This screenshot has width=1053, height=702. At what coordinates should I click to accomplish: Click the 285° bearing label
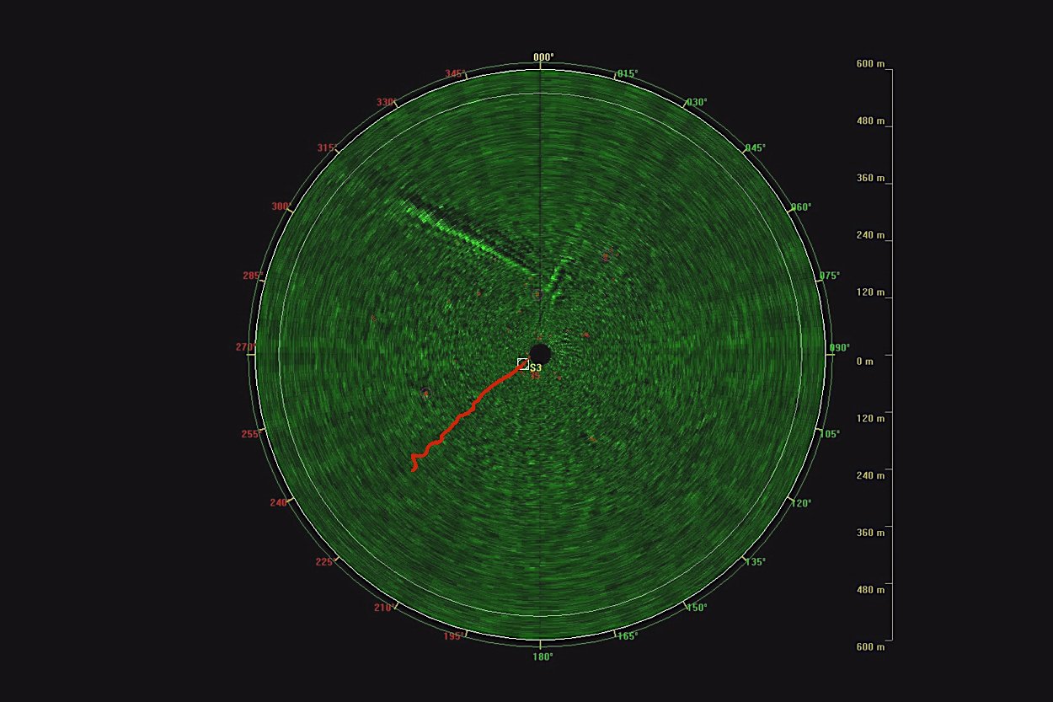[253, 275]
